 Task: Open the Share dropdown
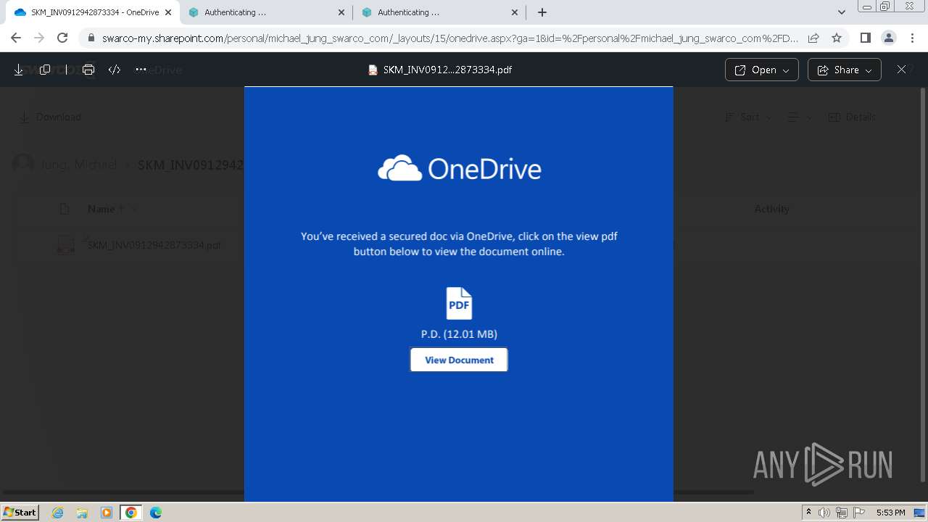coord(845,70)
